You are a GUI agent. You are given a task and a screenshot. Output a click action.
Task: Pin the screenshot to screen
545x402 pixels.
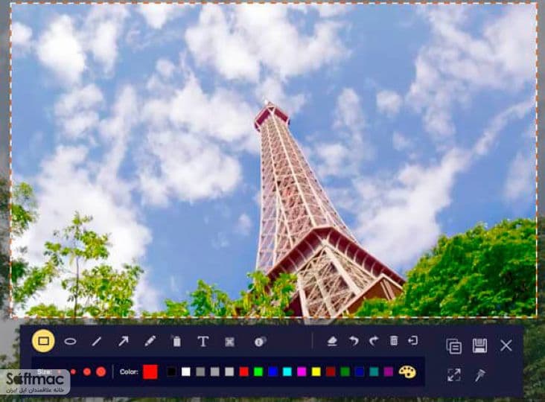click(480, 375)
